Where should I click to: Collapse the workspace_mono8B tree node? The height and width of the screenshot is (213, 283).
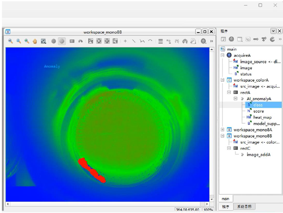tap(223, 136)
